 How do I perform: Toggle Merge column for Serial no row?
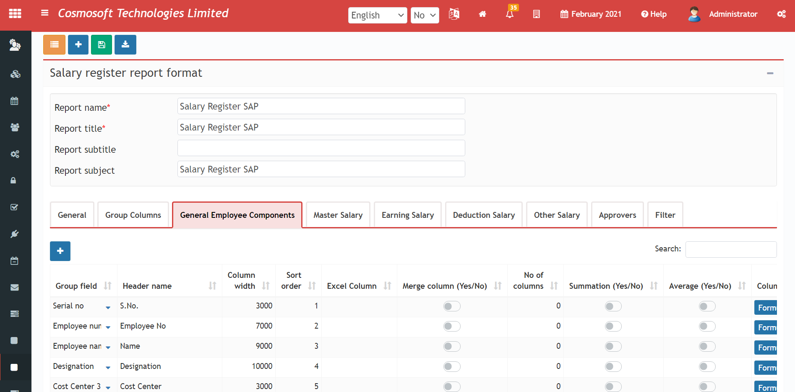pos(452,306)
